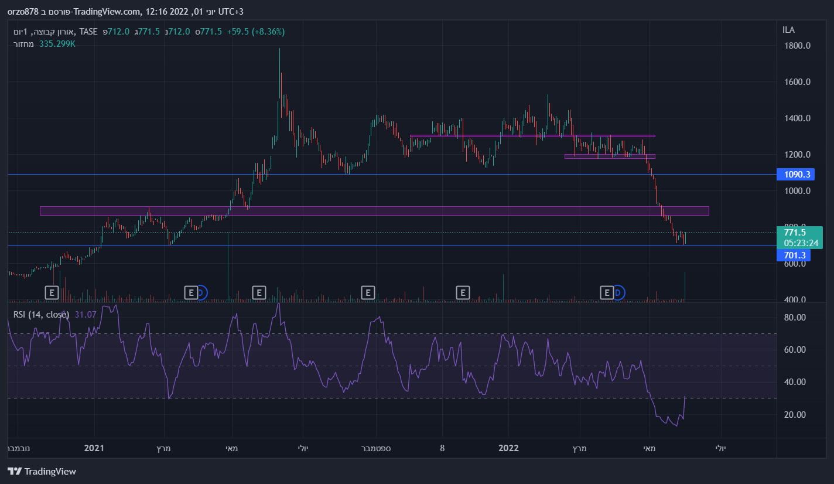Select the volume value 335.299K in the legend
The width and height of the screenshot is (834, 484).
pos(57,43)
